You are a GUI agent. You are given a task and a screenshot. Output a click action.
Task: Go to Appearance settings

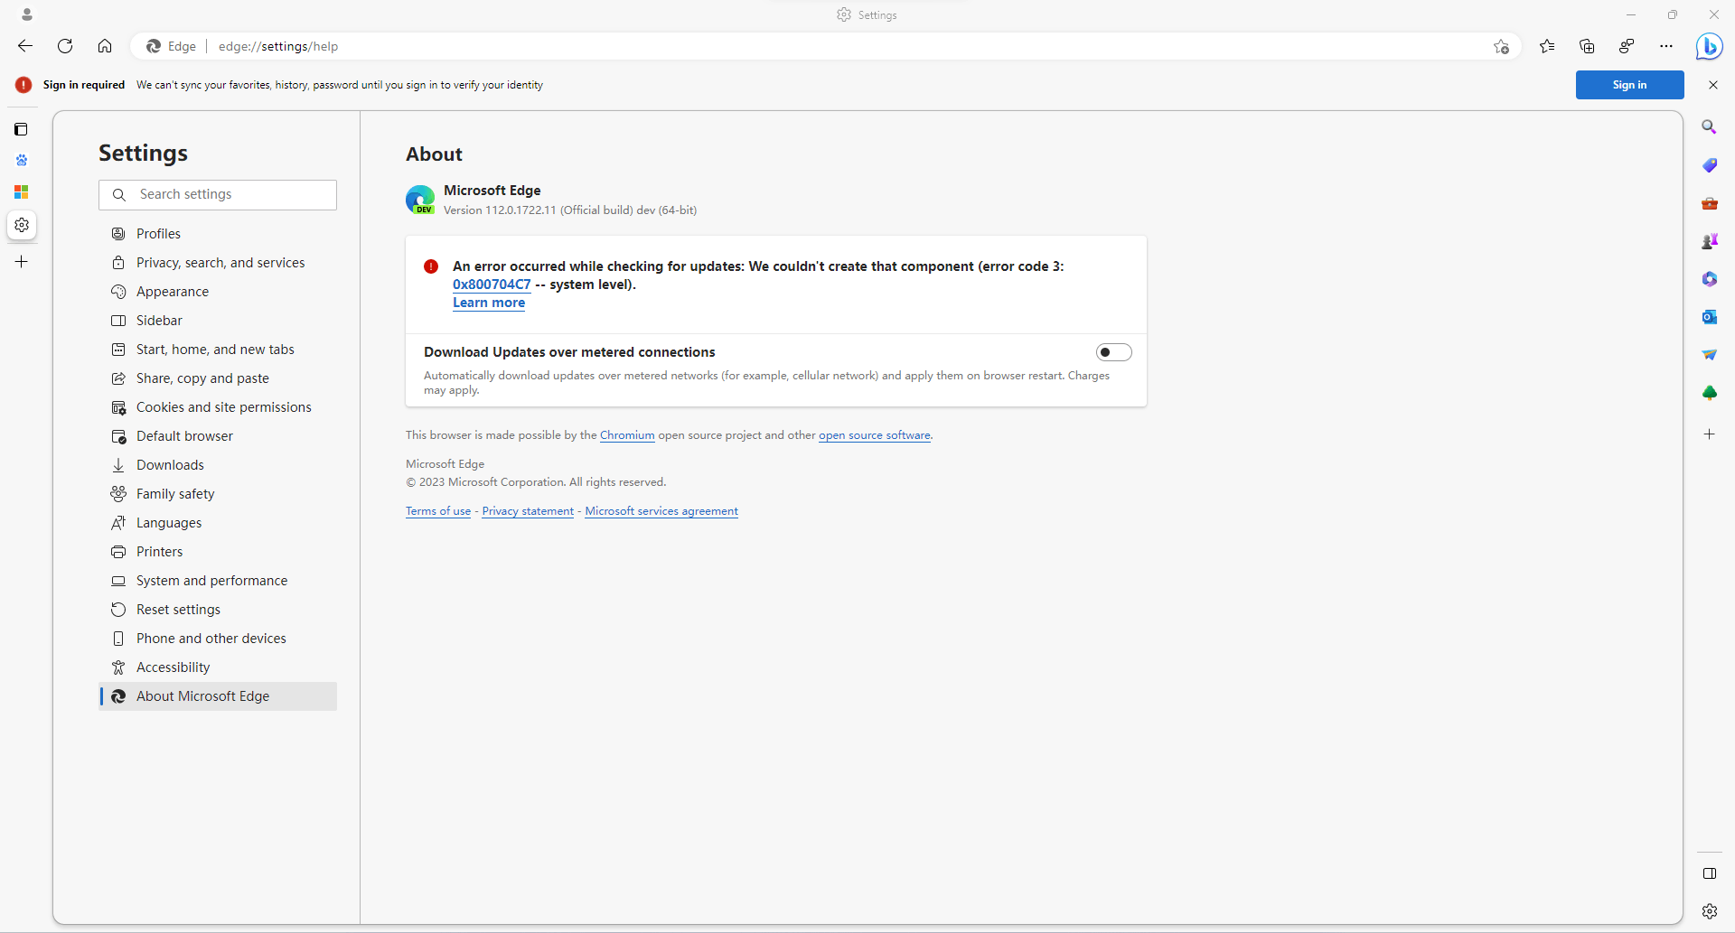coord(218,292)
